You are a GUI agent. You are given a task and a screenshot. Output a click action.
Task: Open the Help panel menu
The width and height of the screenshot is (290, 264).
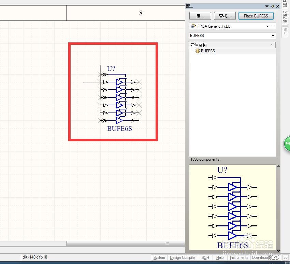click(x=220, y=258)
